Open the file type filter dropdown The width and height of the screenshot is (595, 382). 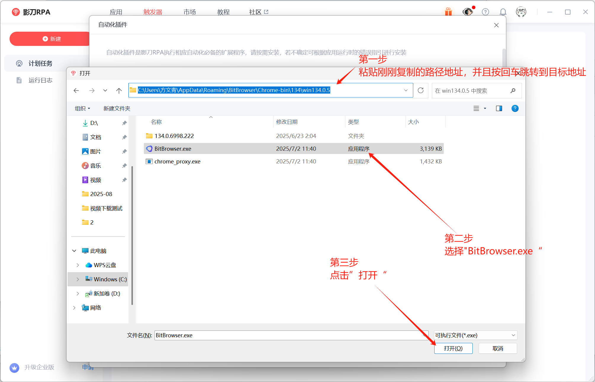(x=475, y=335)
